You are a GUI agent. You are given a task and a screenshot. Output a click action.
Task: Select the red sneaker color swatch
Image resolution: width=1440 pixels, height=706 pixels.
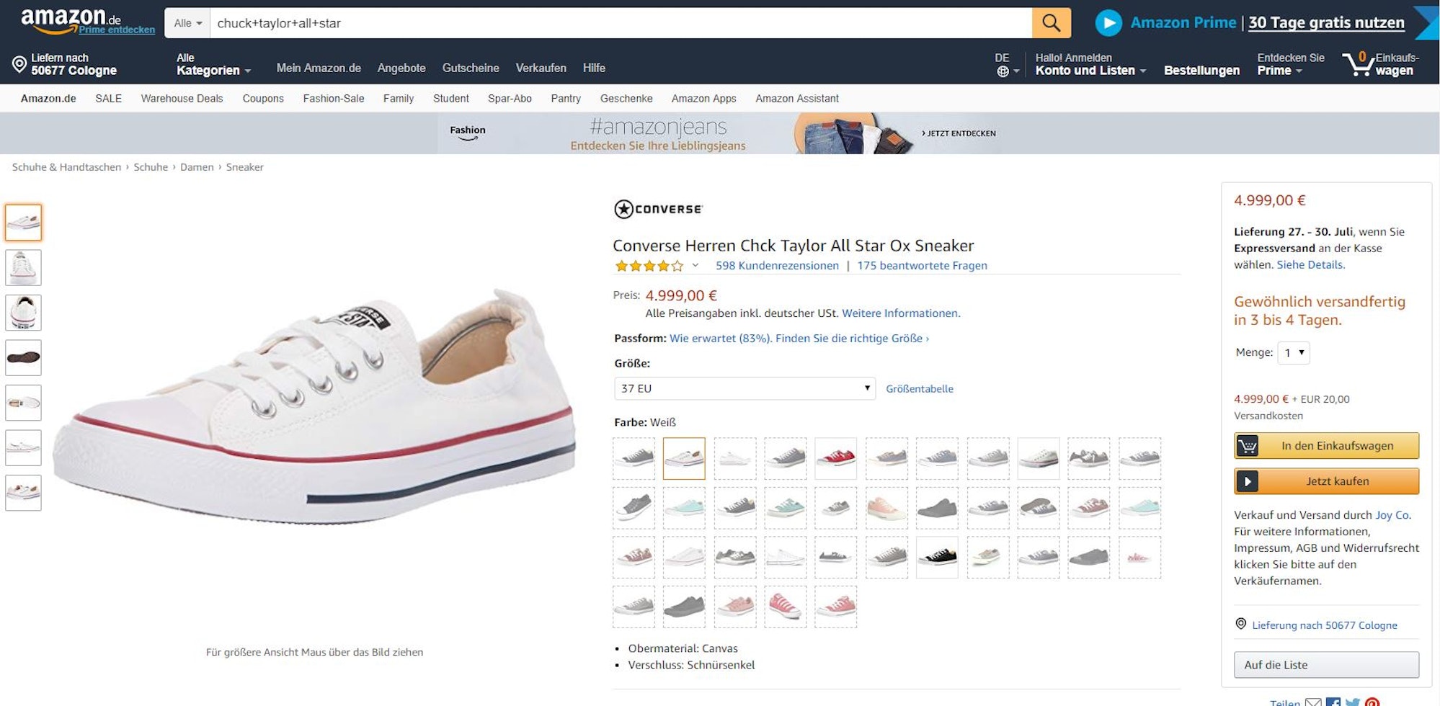click(x=836, y=458)
